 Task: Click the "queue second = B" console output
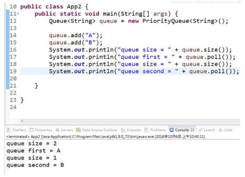pyautogui.click(x=35, y=165)
